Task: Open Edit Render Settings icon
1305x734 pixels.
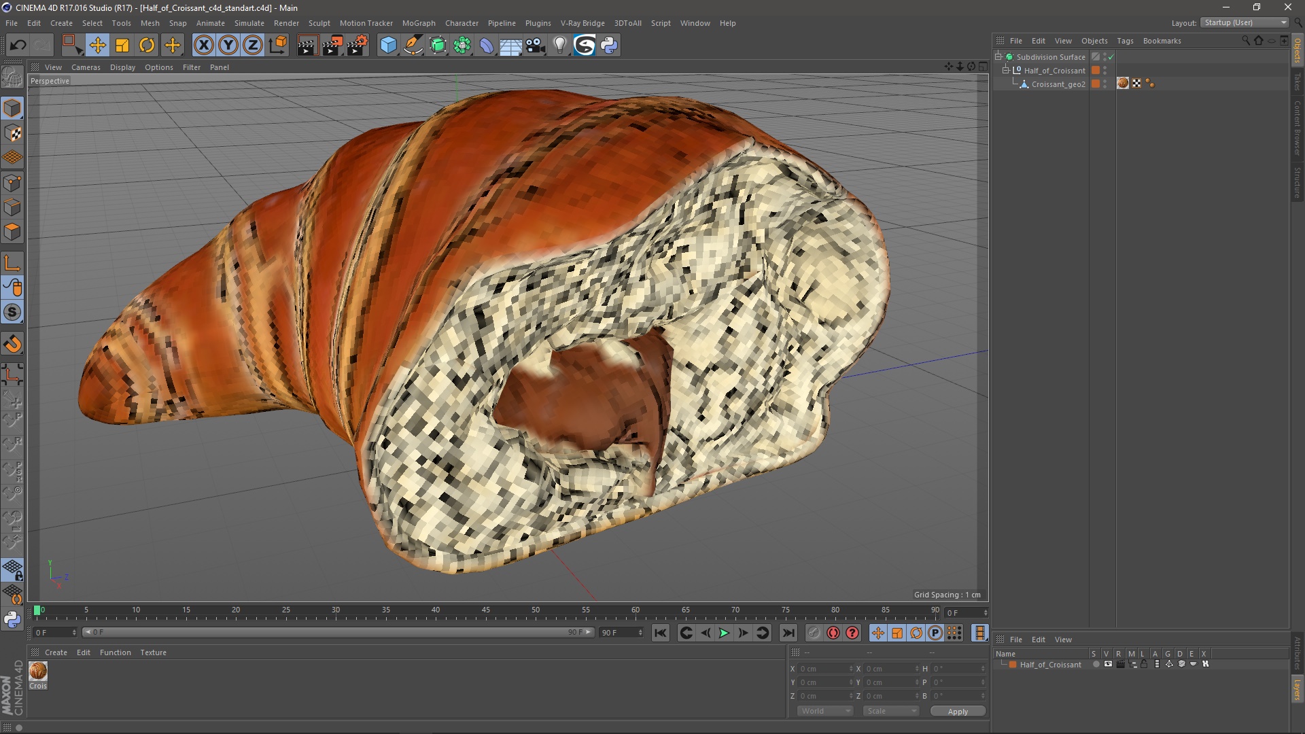Action: tap(358, 46)
